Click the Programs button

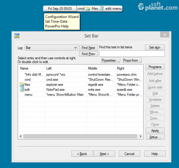coord(155,67)
